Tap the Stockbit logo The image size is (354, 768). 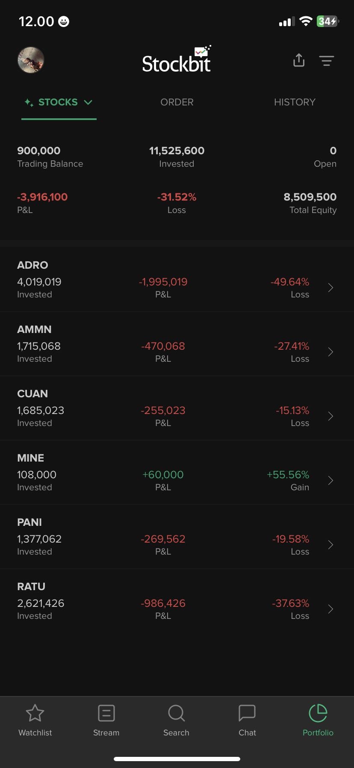(x=177, y=60)
